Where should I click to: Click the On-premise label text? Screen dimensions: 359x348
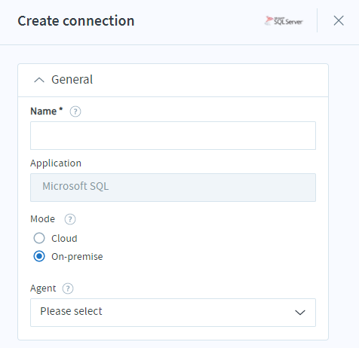(77, 257)
